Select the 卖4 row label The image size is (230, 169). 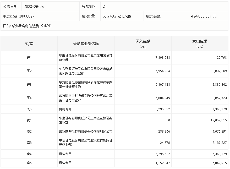(x=29, y=154)
